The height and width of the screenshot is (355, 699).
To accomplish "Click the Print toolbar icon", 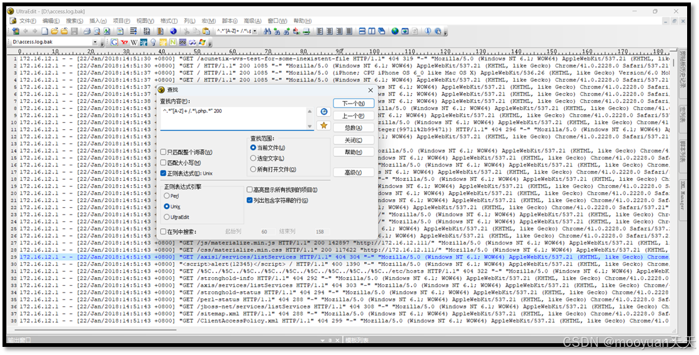I will point(87,31).
